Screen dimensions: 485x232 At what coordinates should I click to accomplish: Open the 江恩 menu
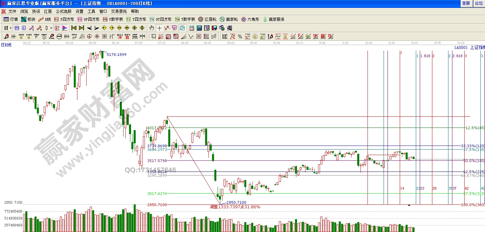pos(48,11)
